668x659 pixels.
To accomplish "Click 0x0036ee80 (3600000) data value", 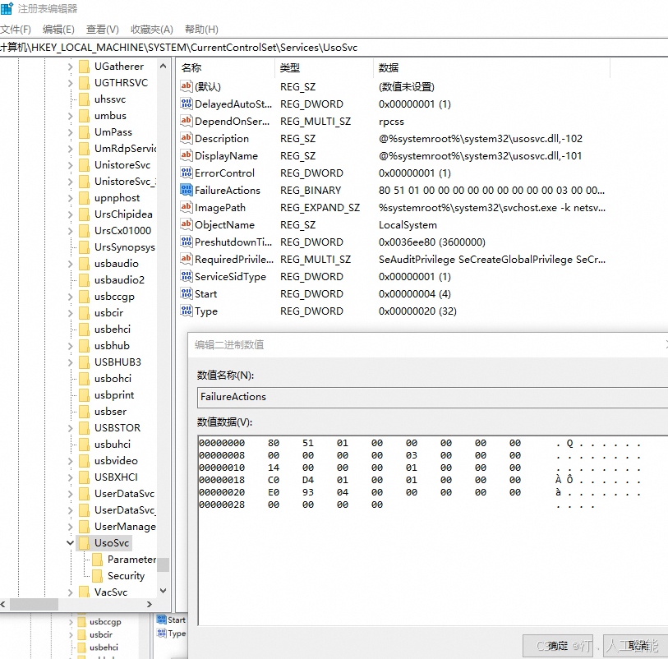I will point(432,242).
